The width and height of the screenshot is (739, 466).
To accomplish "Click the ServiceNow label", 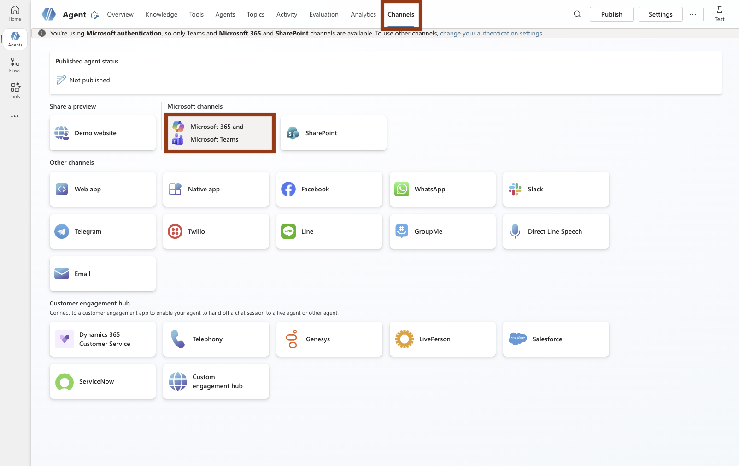I will pos(96,381).
